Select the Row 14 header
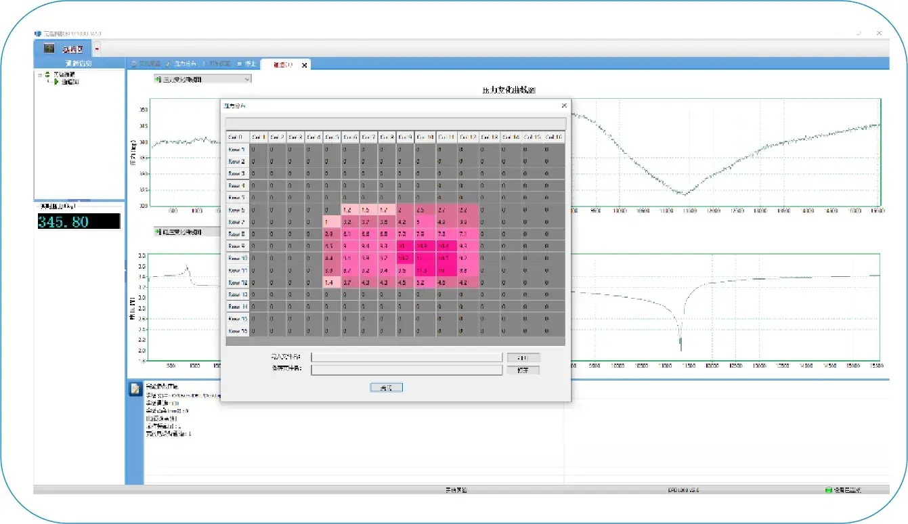908x524 pixels. (x=237, y=307)
